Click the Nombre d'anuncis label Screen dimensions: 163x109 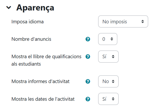pyautogui.click(x=31, y=39)
